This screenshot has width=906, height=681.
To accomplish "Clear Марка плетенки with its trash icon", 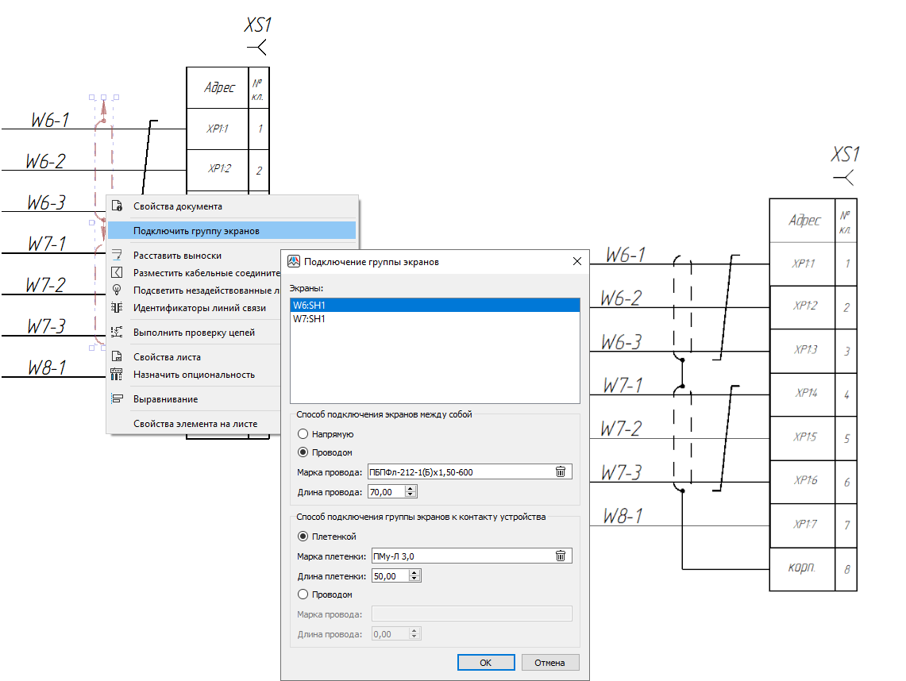I will [561, 556].
